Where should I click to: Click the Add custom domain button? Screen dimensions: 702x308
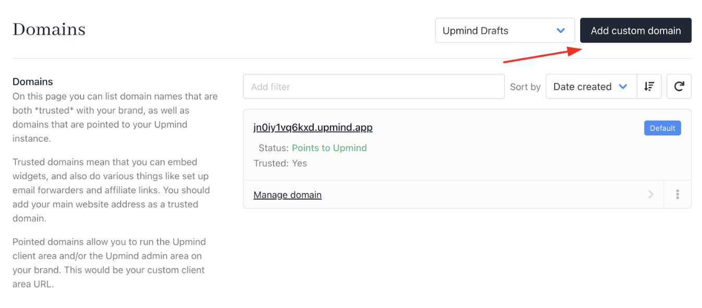click(x=636, y=31)
